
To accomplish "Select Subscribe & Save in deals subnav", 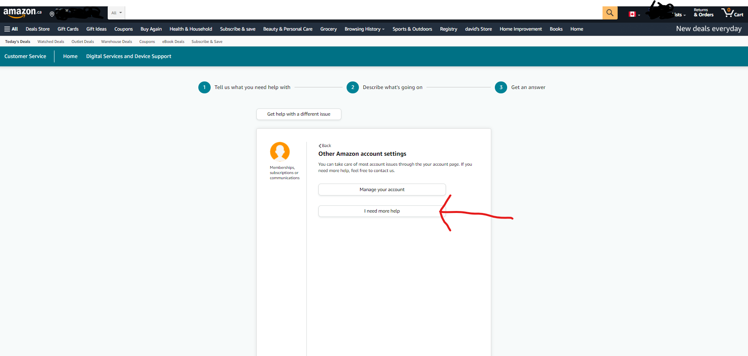I will tap(207, 42).
